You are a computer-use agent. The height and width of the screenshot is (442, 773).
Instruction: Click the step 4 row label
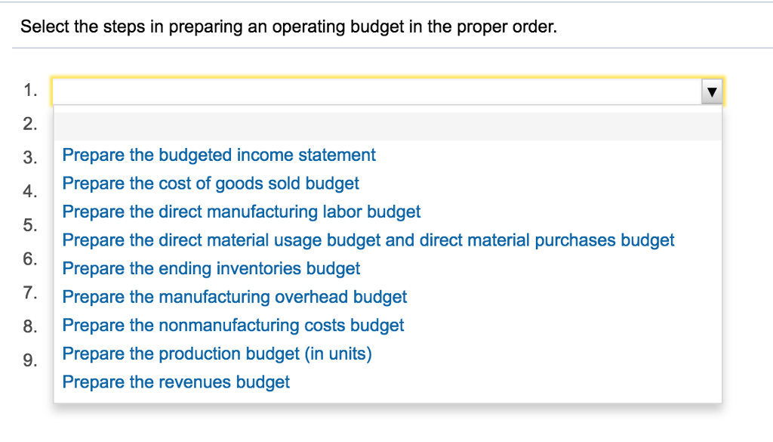(29, 191)
